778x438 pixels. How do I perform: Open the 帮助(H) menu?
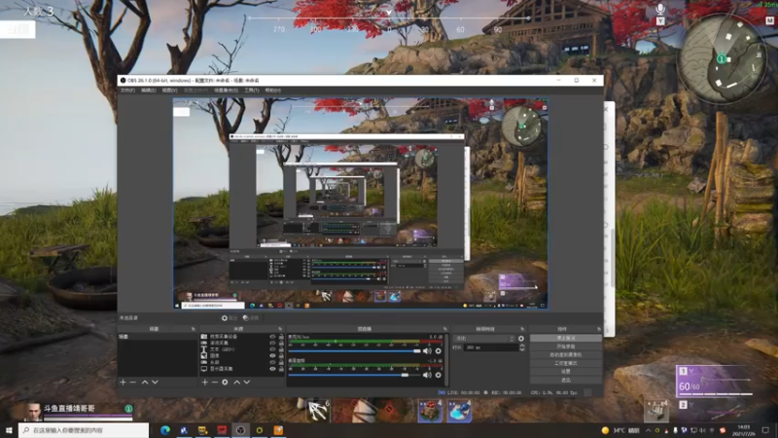pos(273,91)
